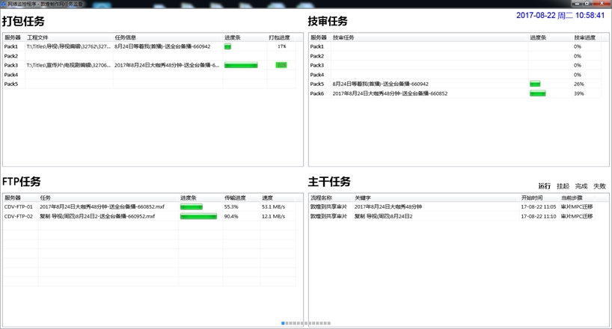Click the 26% review progress value

[579, 84]
